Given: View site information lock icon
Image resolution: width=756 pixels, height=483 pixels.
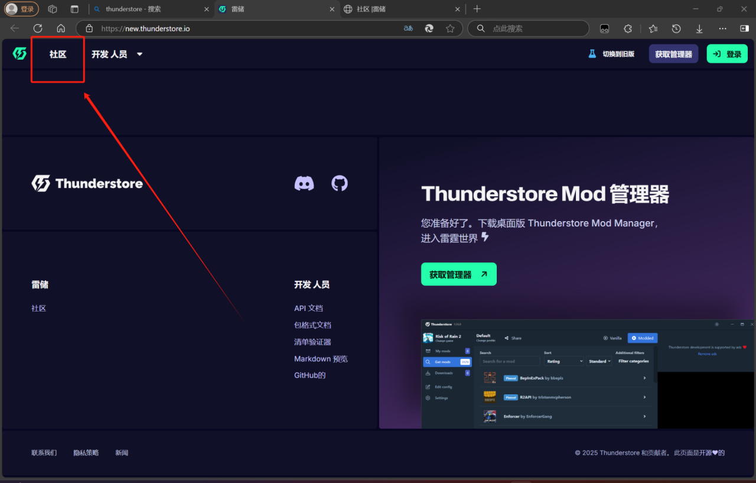Looking at the screenshot, I should (89, 28).
